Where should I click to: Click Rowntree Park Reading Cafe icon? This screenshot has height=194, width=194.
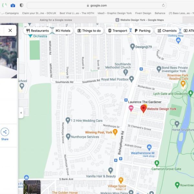tap(183, 84)
